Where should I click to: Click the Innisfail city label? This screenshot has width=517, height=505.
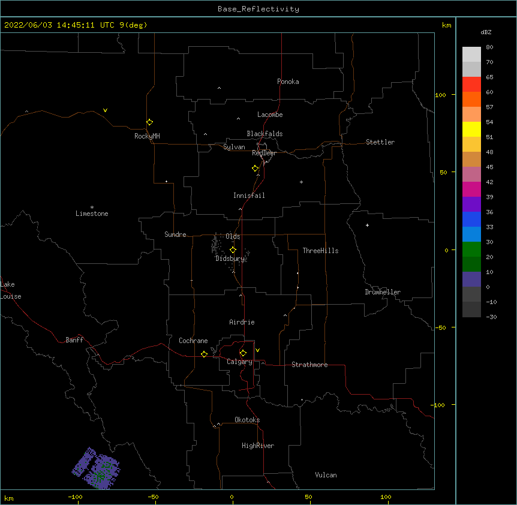[249, 196]
